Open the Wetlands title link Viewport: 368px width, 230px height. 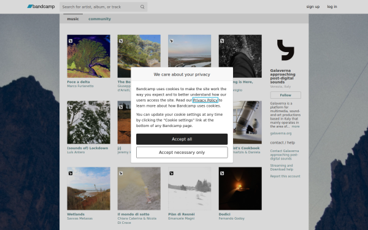[x=76, y=214]
